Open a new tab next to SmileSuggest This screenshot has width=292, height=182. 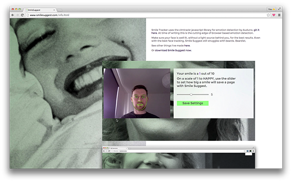coord(60,10)
